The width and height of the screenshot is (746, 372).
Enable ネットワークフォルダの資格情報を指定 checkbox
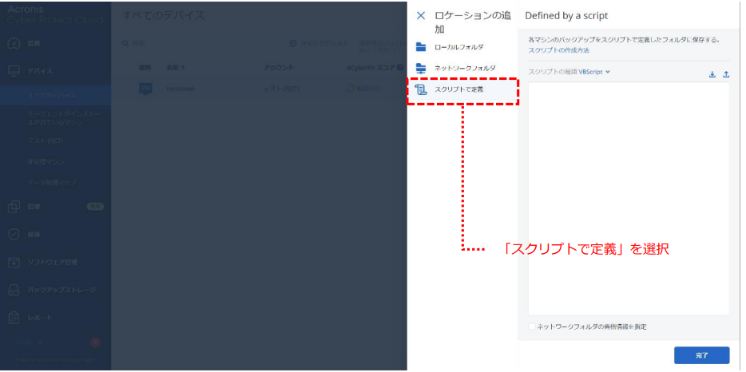pyautogui.click(x=533, y=326)
